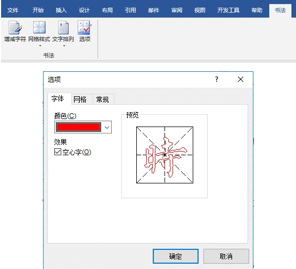This screenshot has height=269, width=296.
Task: Click the red color swatch
Action: pyautogui.click(x=79, y=127)
